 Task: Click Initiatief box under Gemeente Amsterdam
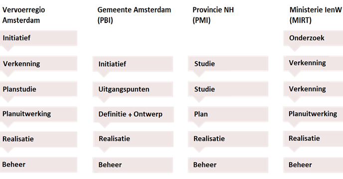pos(133,64)
